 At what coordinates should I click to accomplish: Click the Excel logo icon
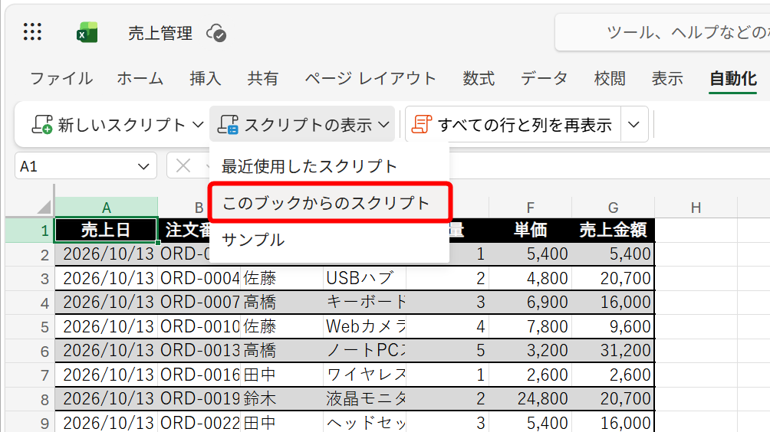pos(87,33)
